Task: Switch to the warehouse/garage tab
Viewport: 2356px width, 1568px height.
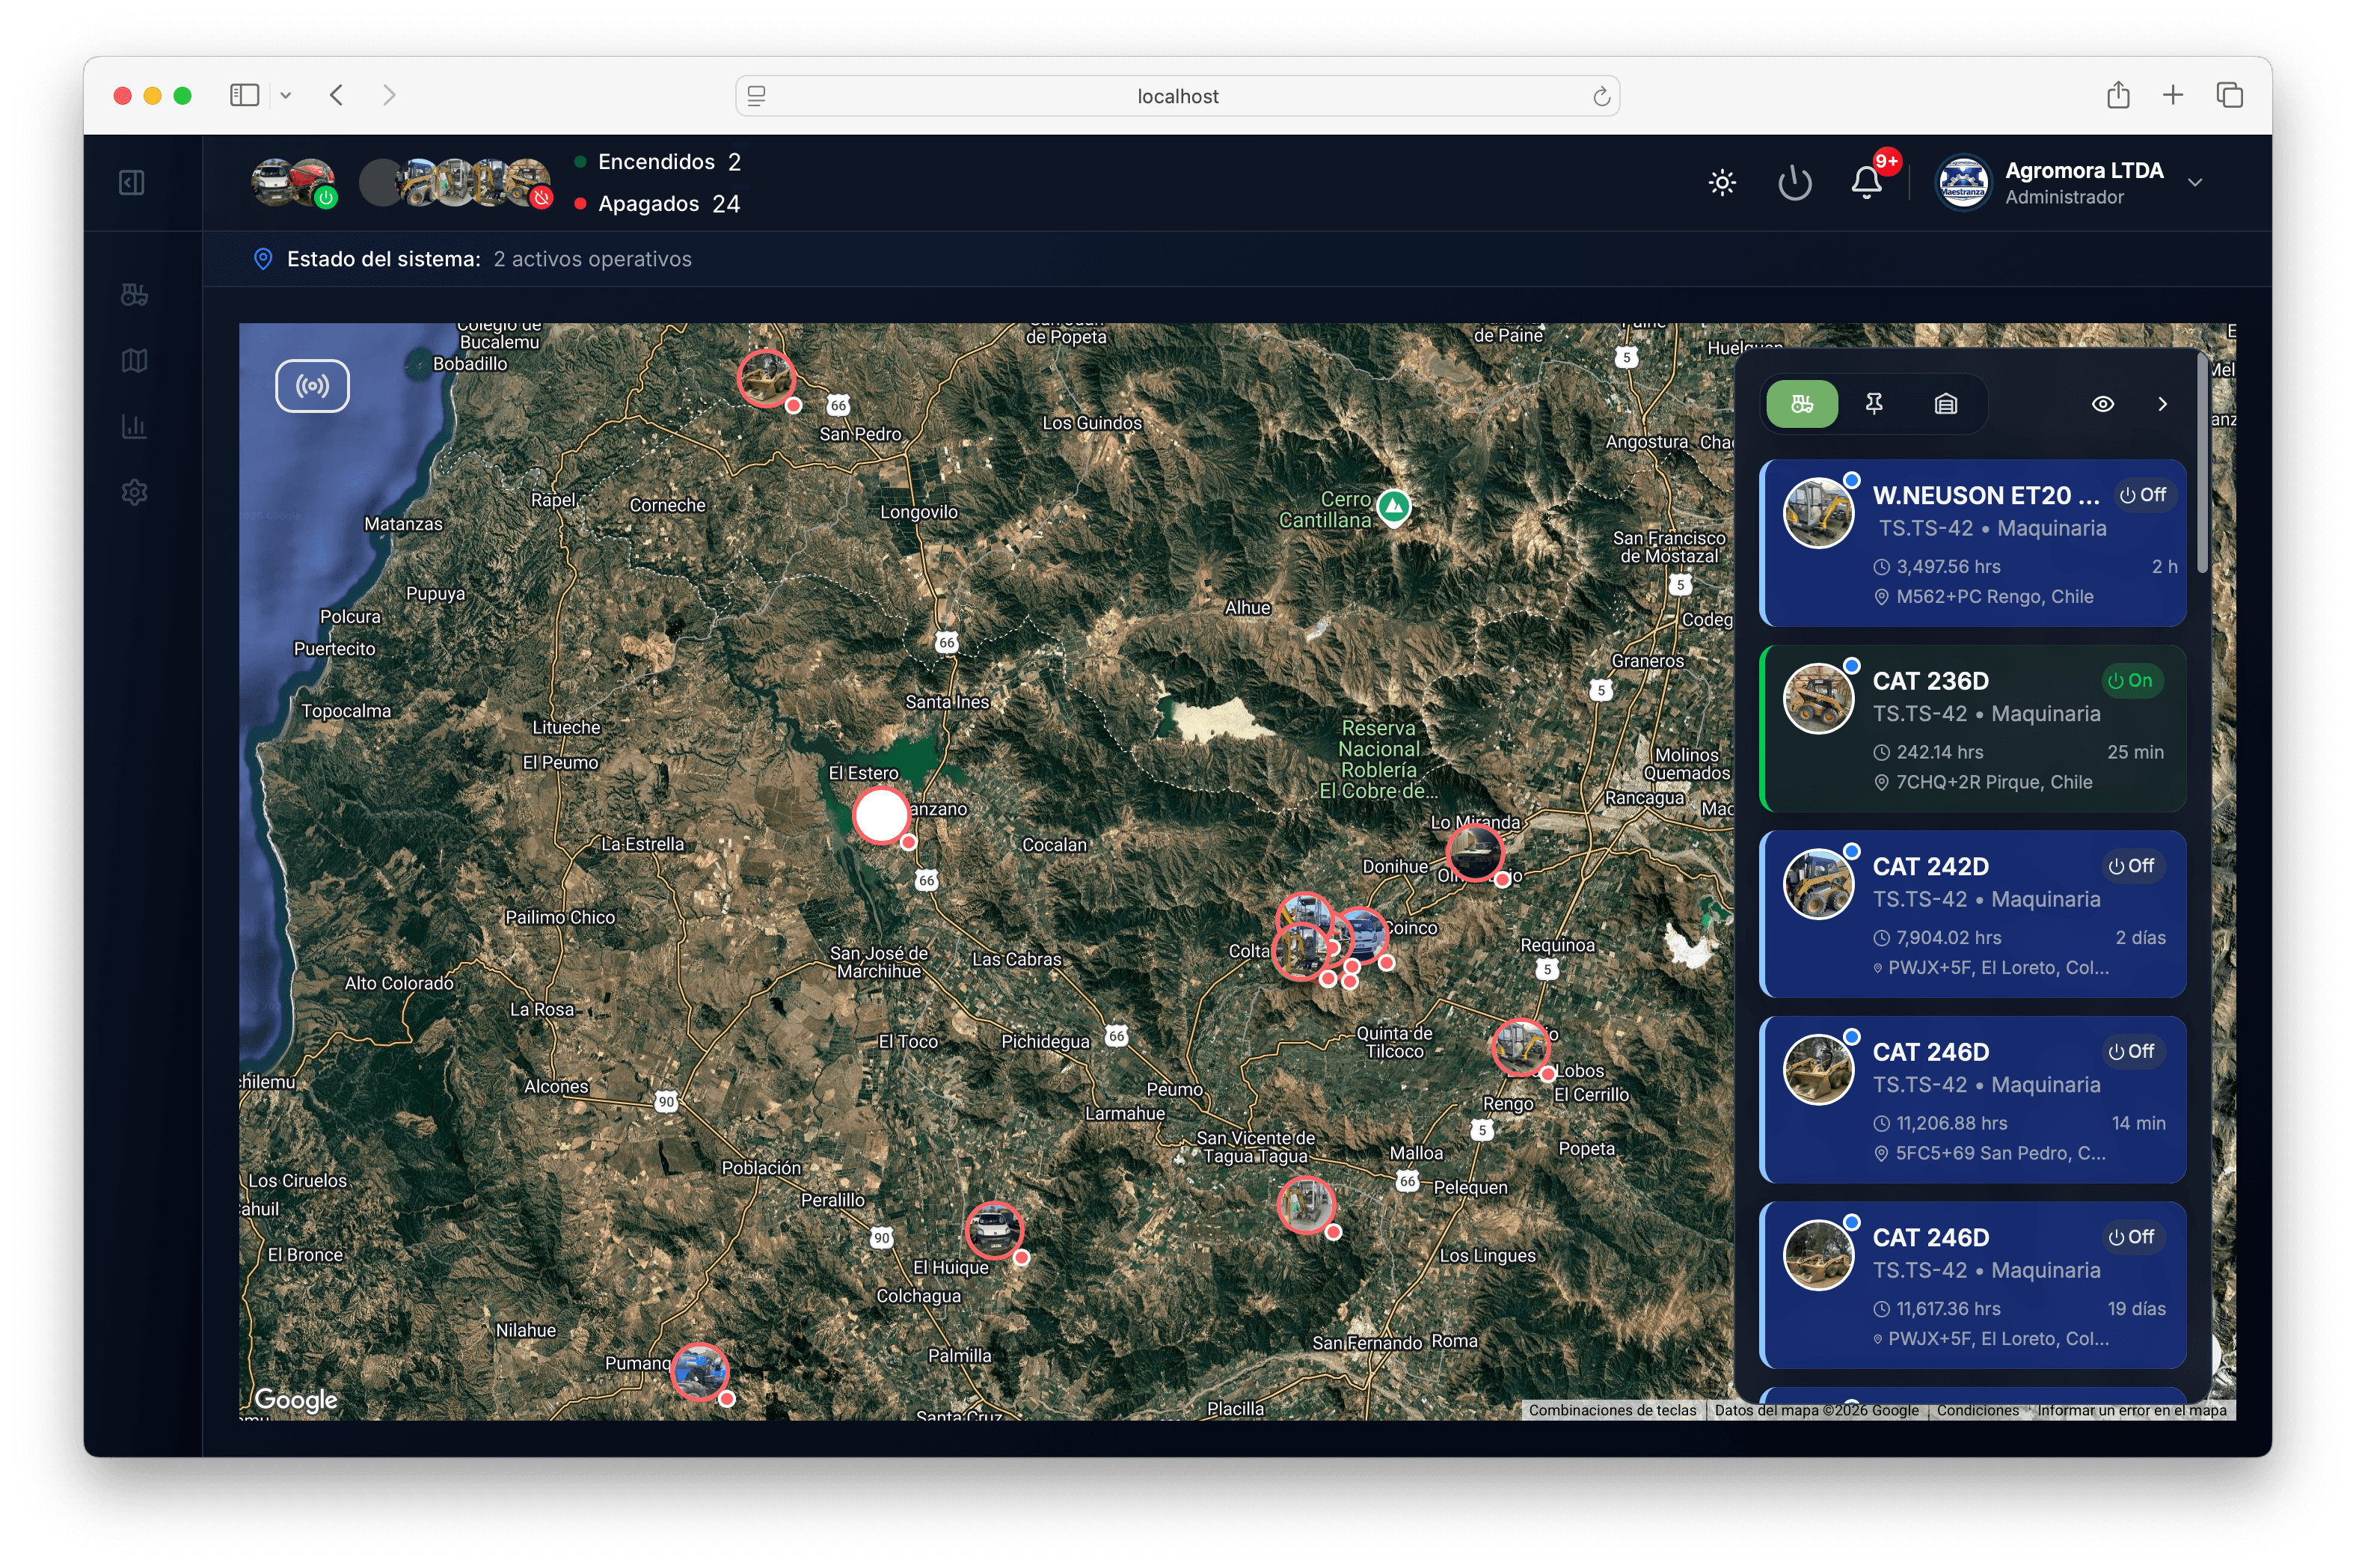Action: (x=1945, y=403)
